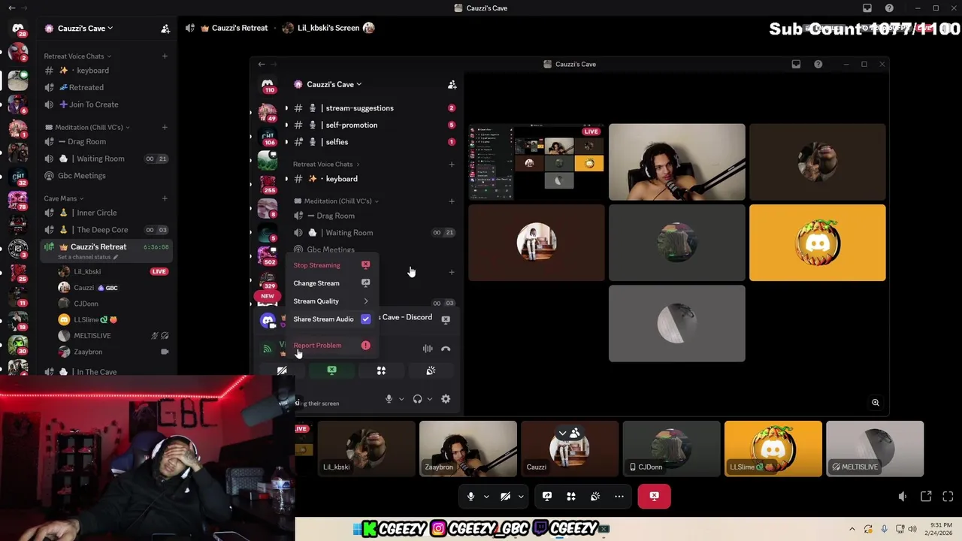Add channel to Retreat Voice Chats category
Image resolution: width=962 pixels, height=541 pixels.
(165, 56)
